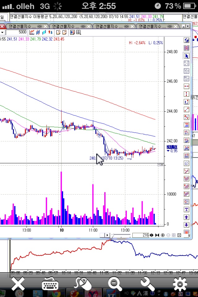
Task: Collapse the volume pane with minus button
Action: [x=159, y=165]
